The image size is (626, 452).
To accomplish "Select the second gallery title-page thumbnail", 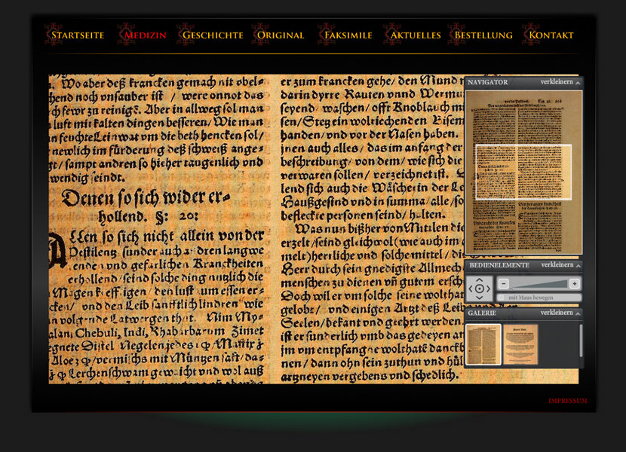I will pos(520,344).
